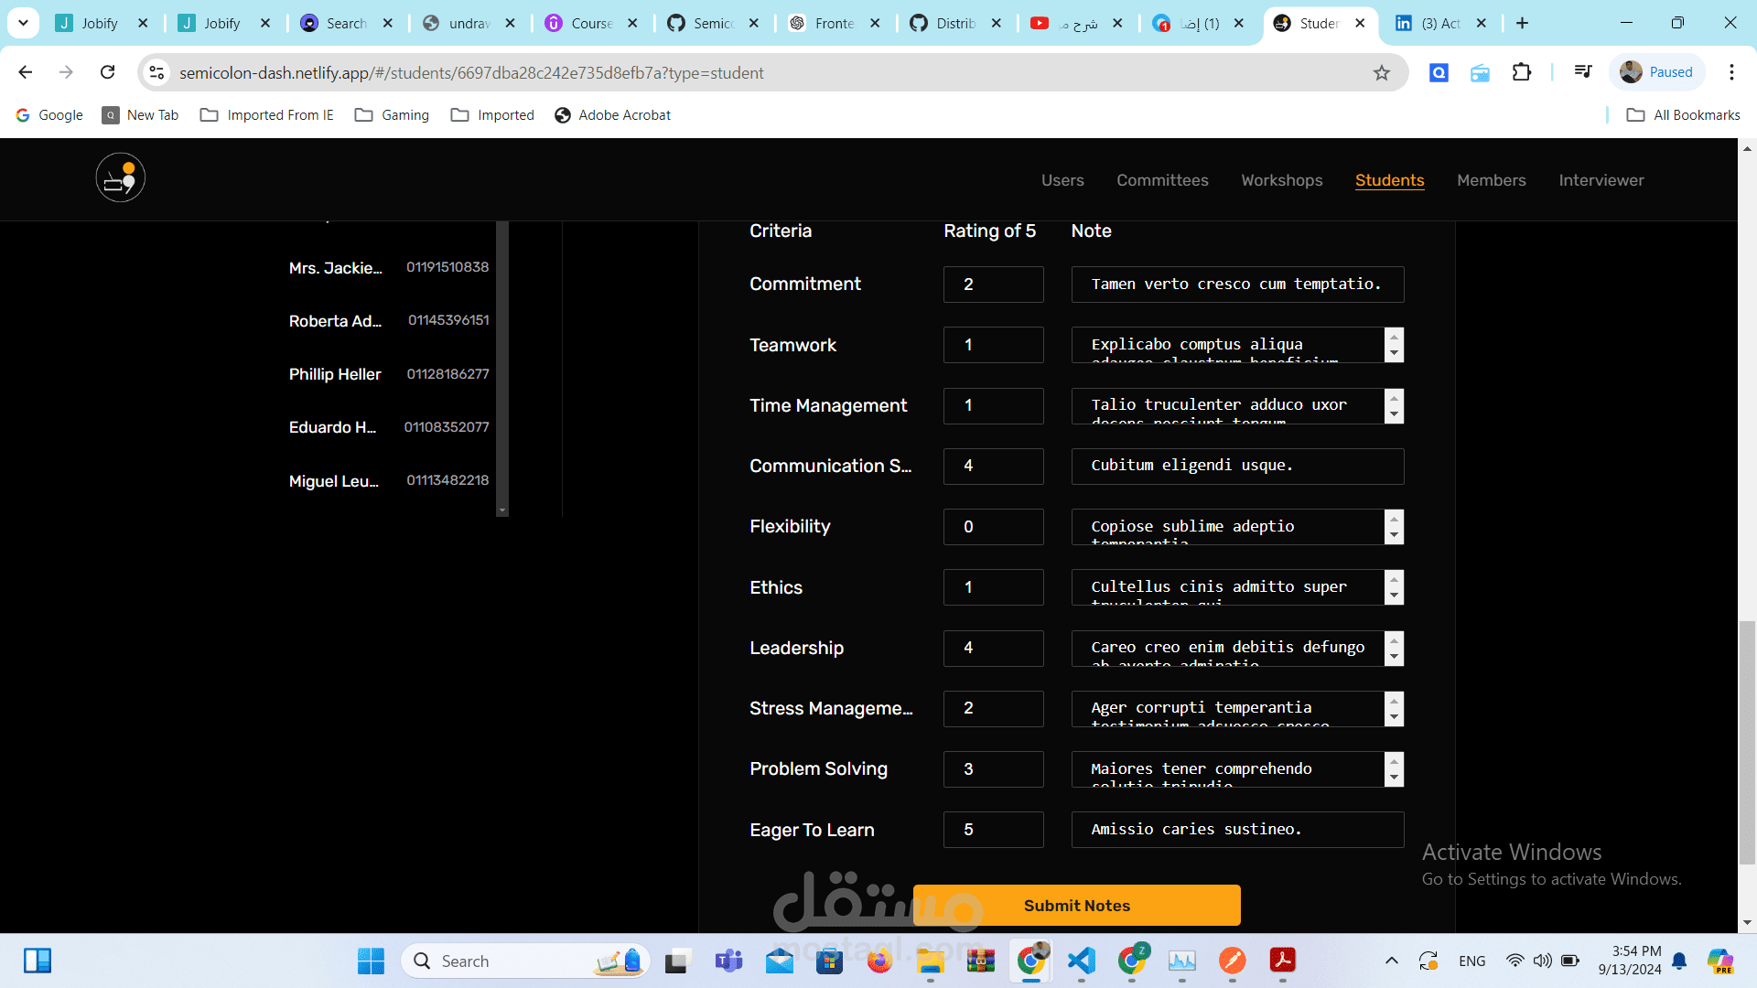Open Firefox from the taskbar
Viewport: 1757px width, 988px height.
[x=879, y=961]
